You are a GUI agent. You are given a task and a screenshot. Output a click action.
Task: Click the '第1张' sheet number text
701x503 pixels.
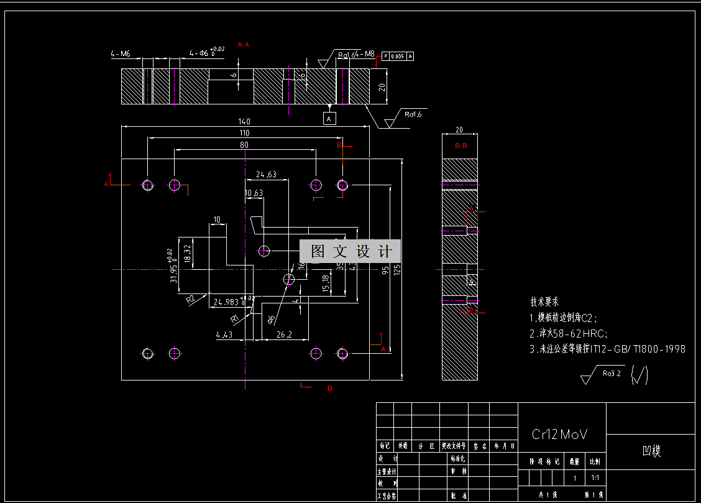pos(593,495)
